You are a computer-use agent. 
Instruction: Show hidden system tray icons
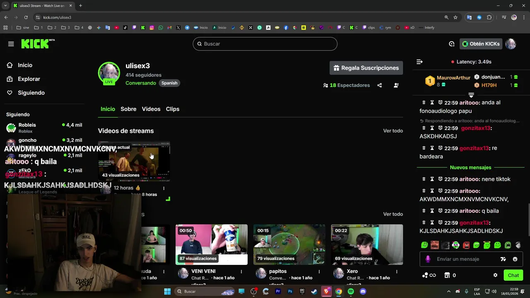(449, 291)
